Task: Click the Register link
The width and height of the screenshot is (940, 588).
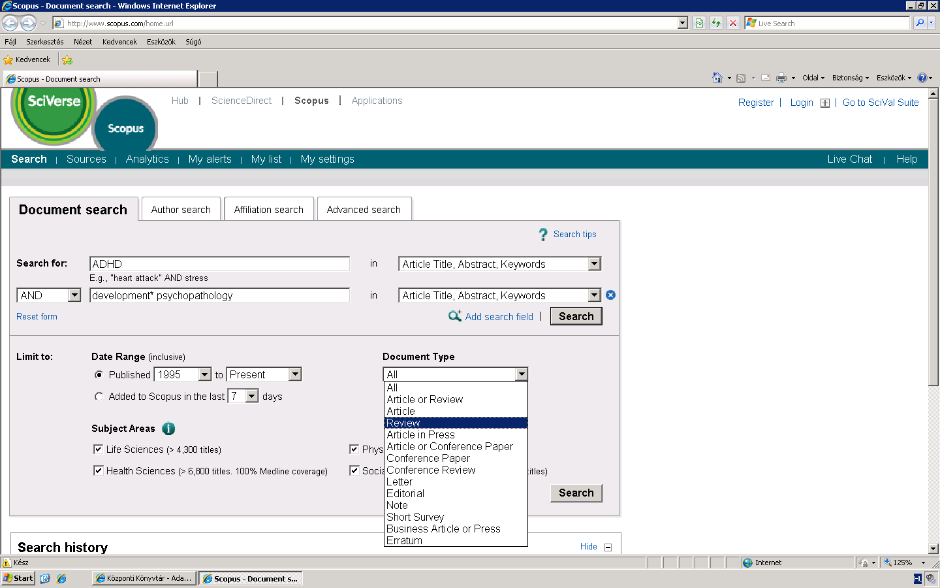Action: point(756,103)
